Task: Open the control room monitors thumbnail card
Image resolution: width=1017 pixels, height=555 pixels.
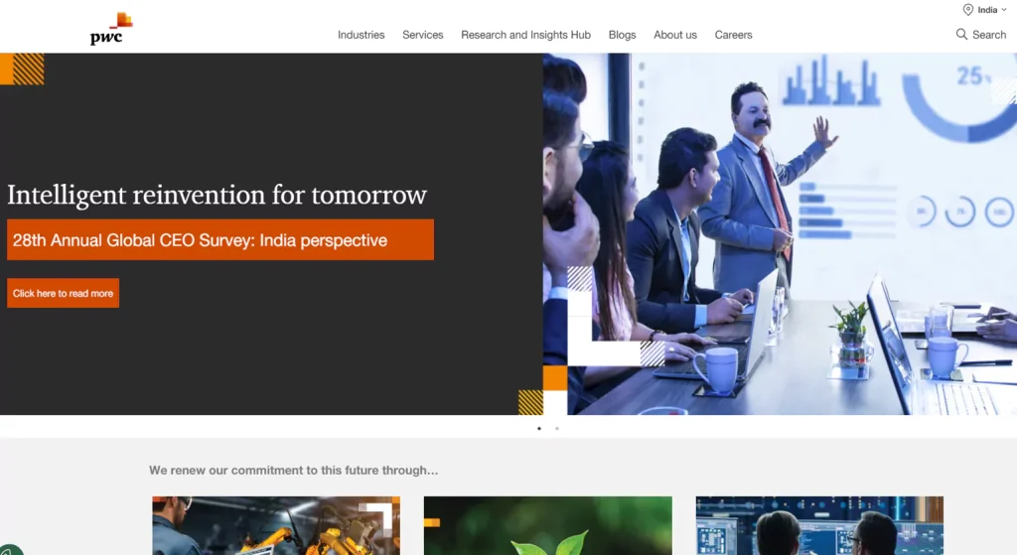Action: tap(819, 526)
